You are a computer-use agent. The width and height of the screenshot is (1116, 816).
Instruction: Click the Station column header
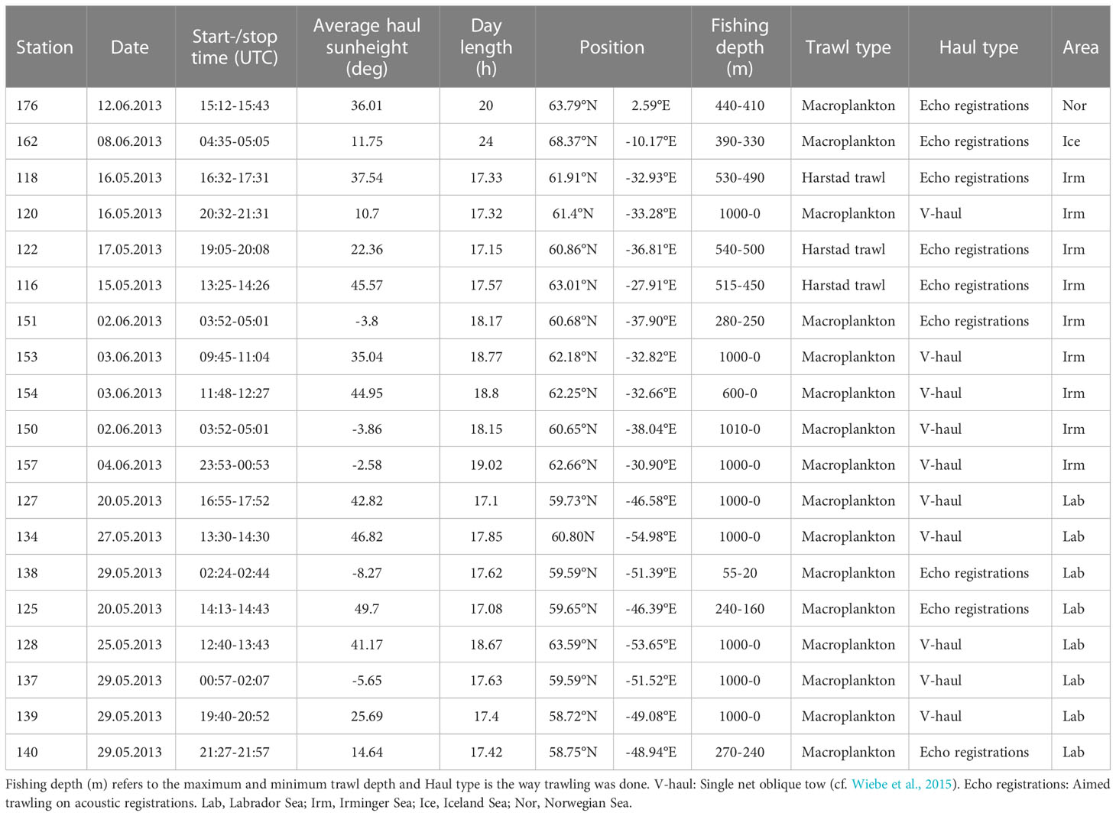45,47
